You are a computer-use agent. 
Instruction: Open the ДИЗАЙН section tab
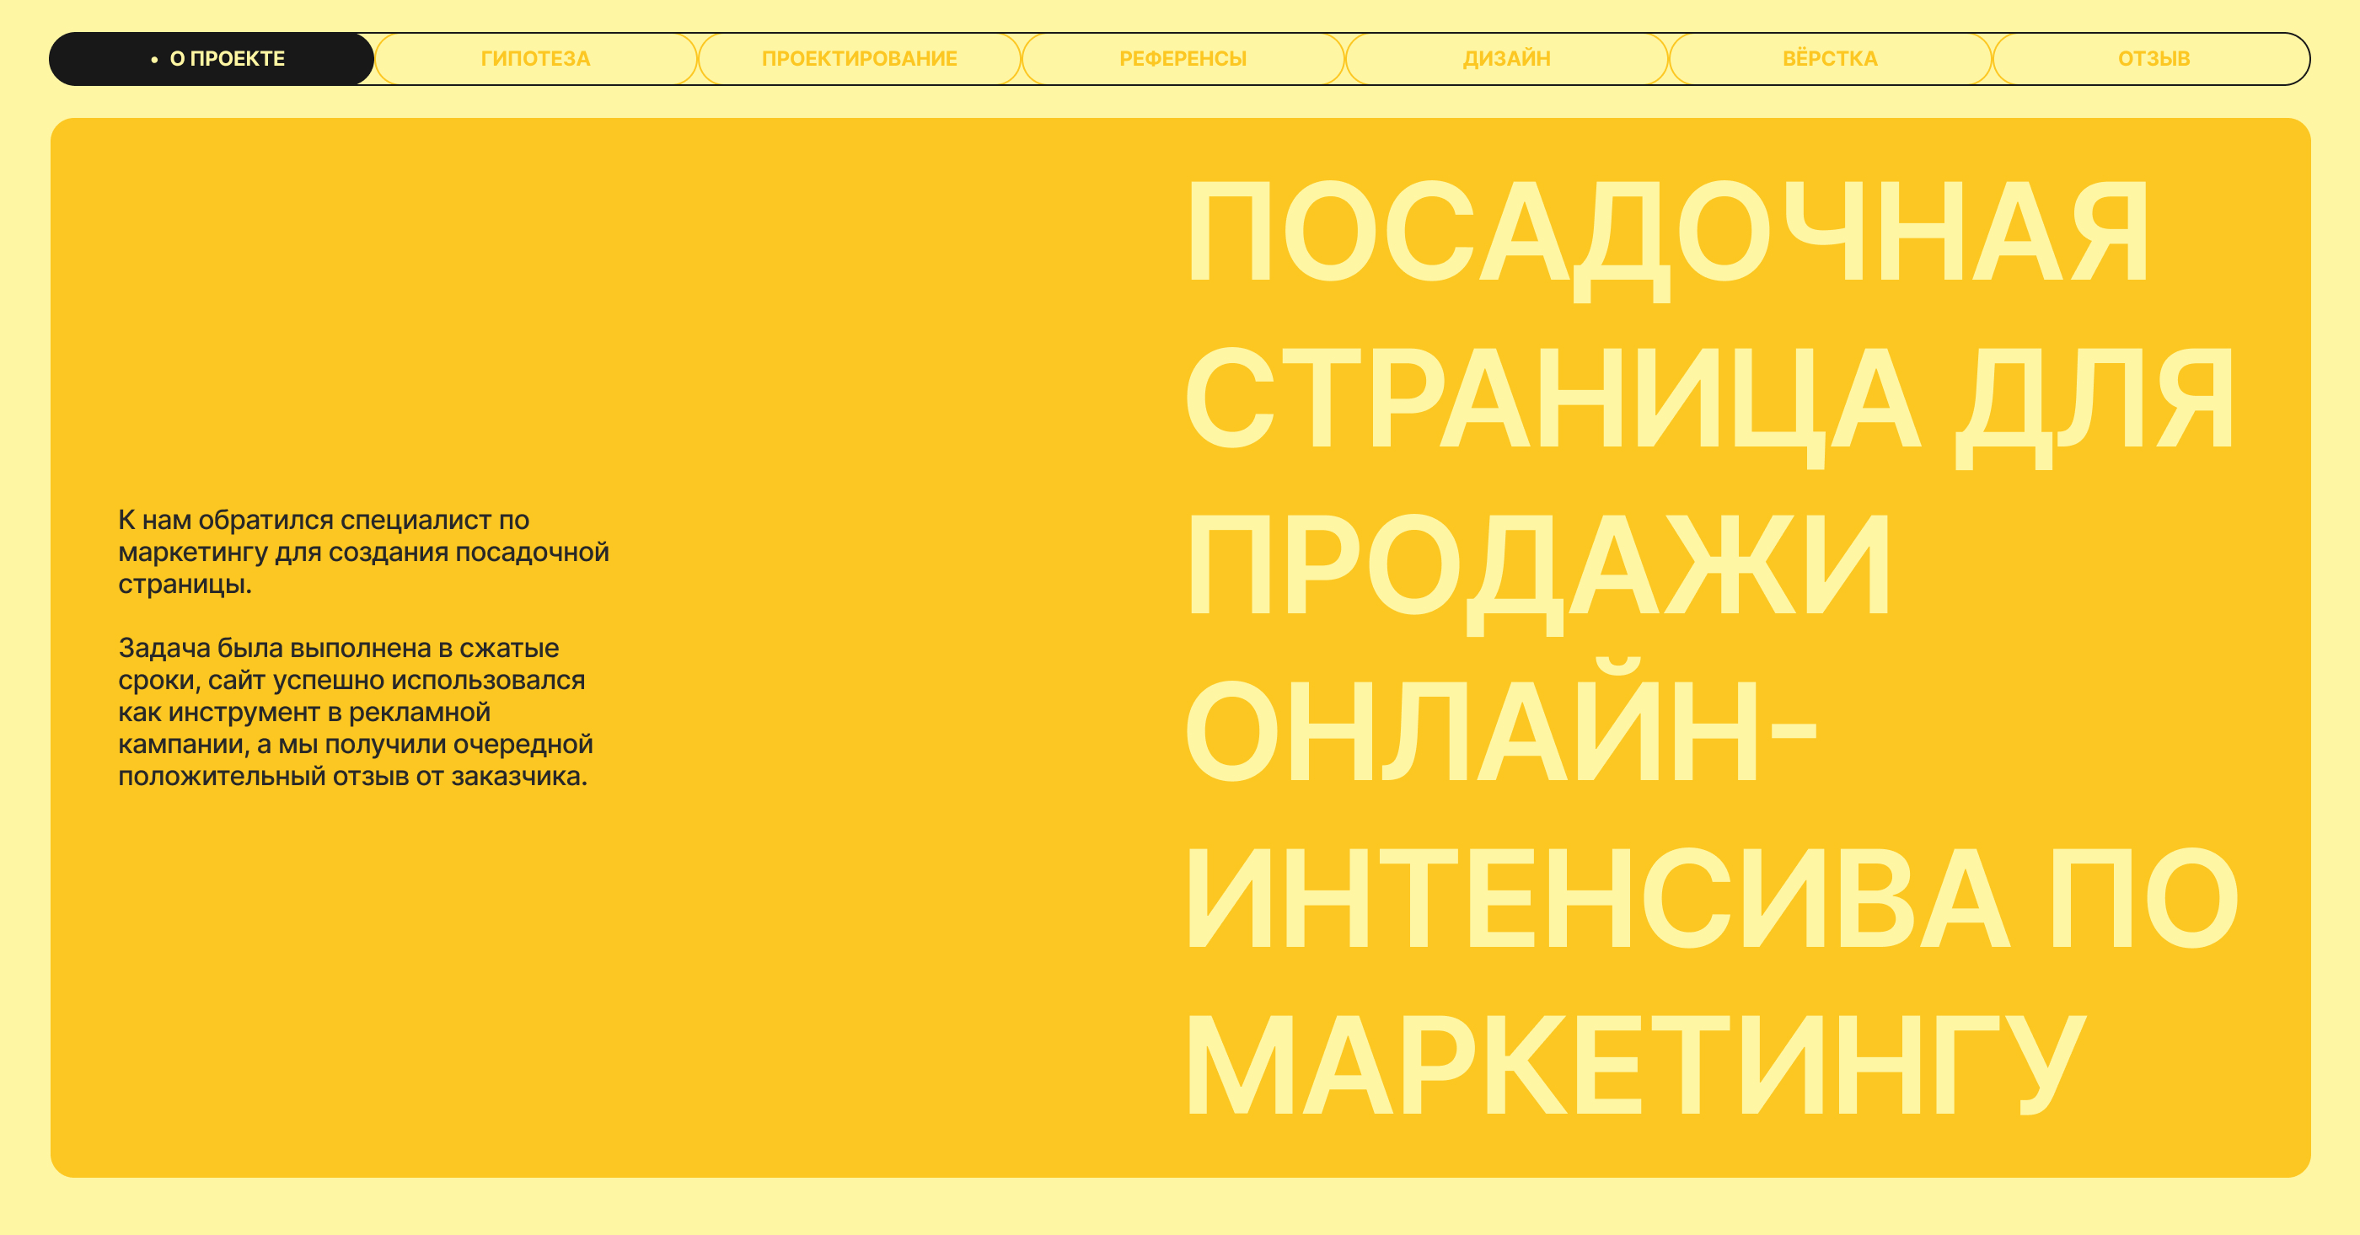pyautogui.click(x=1506, y=59)
